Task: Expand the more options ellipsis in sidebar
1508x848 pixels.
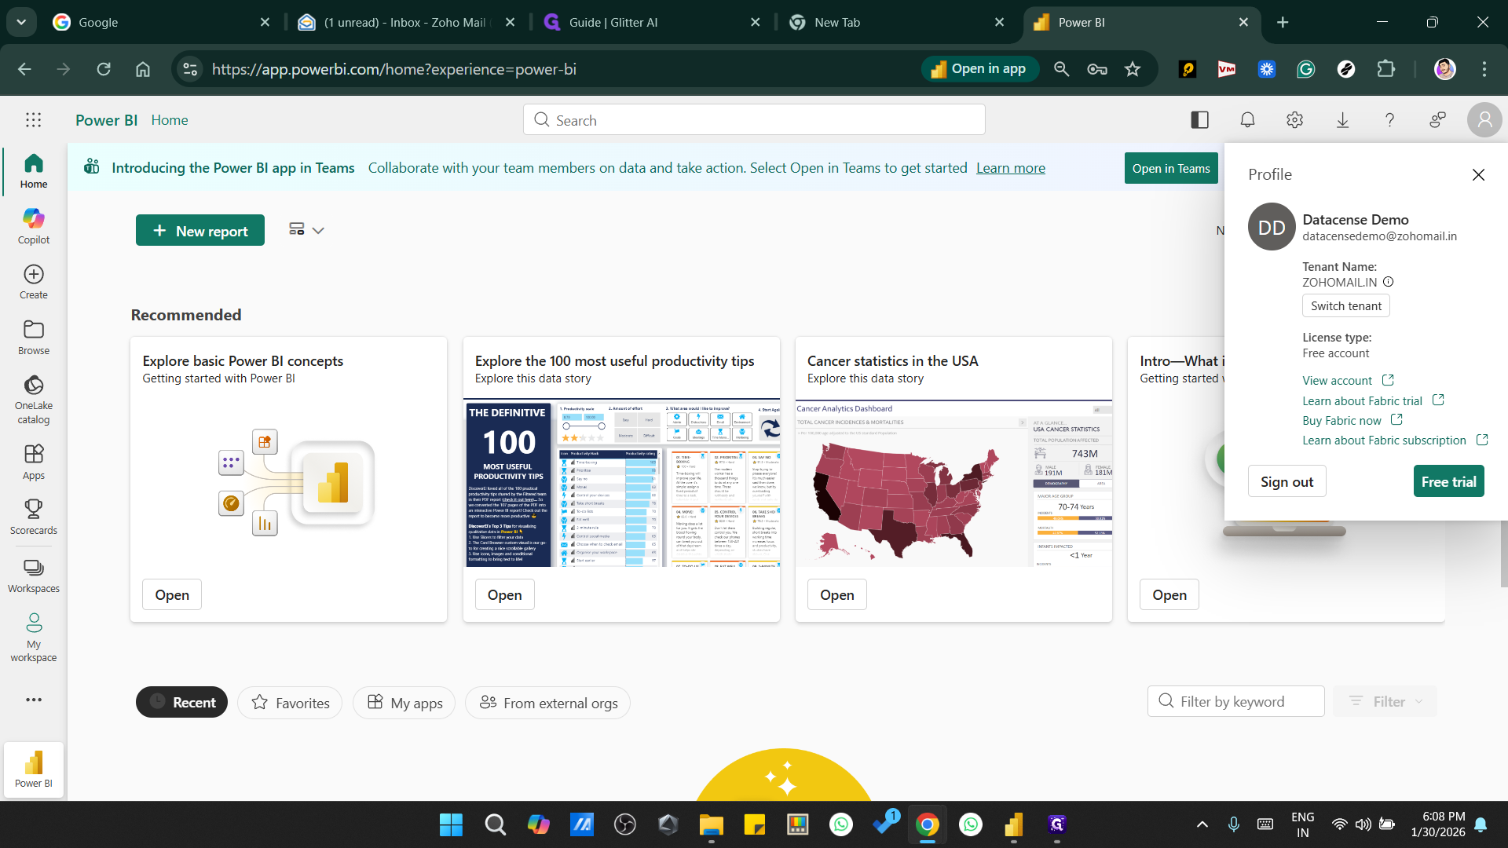Action: [34, 700]
